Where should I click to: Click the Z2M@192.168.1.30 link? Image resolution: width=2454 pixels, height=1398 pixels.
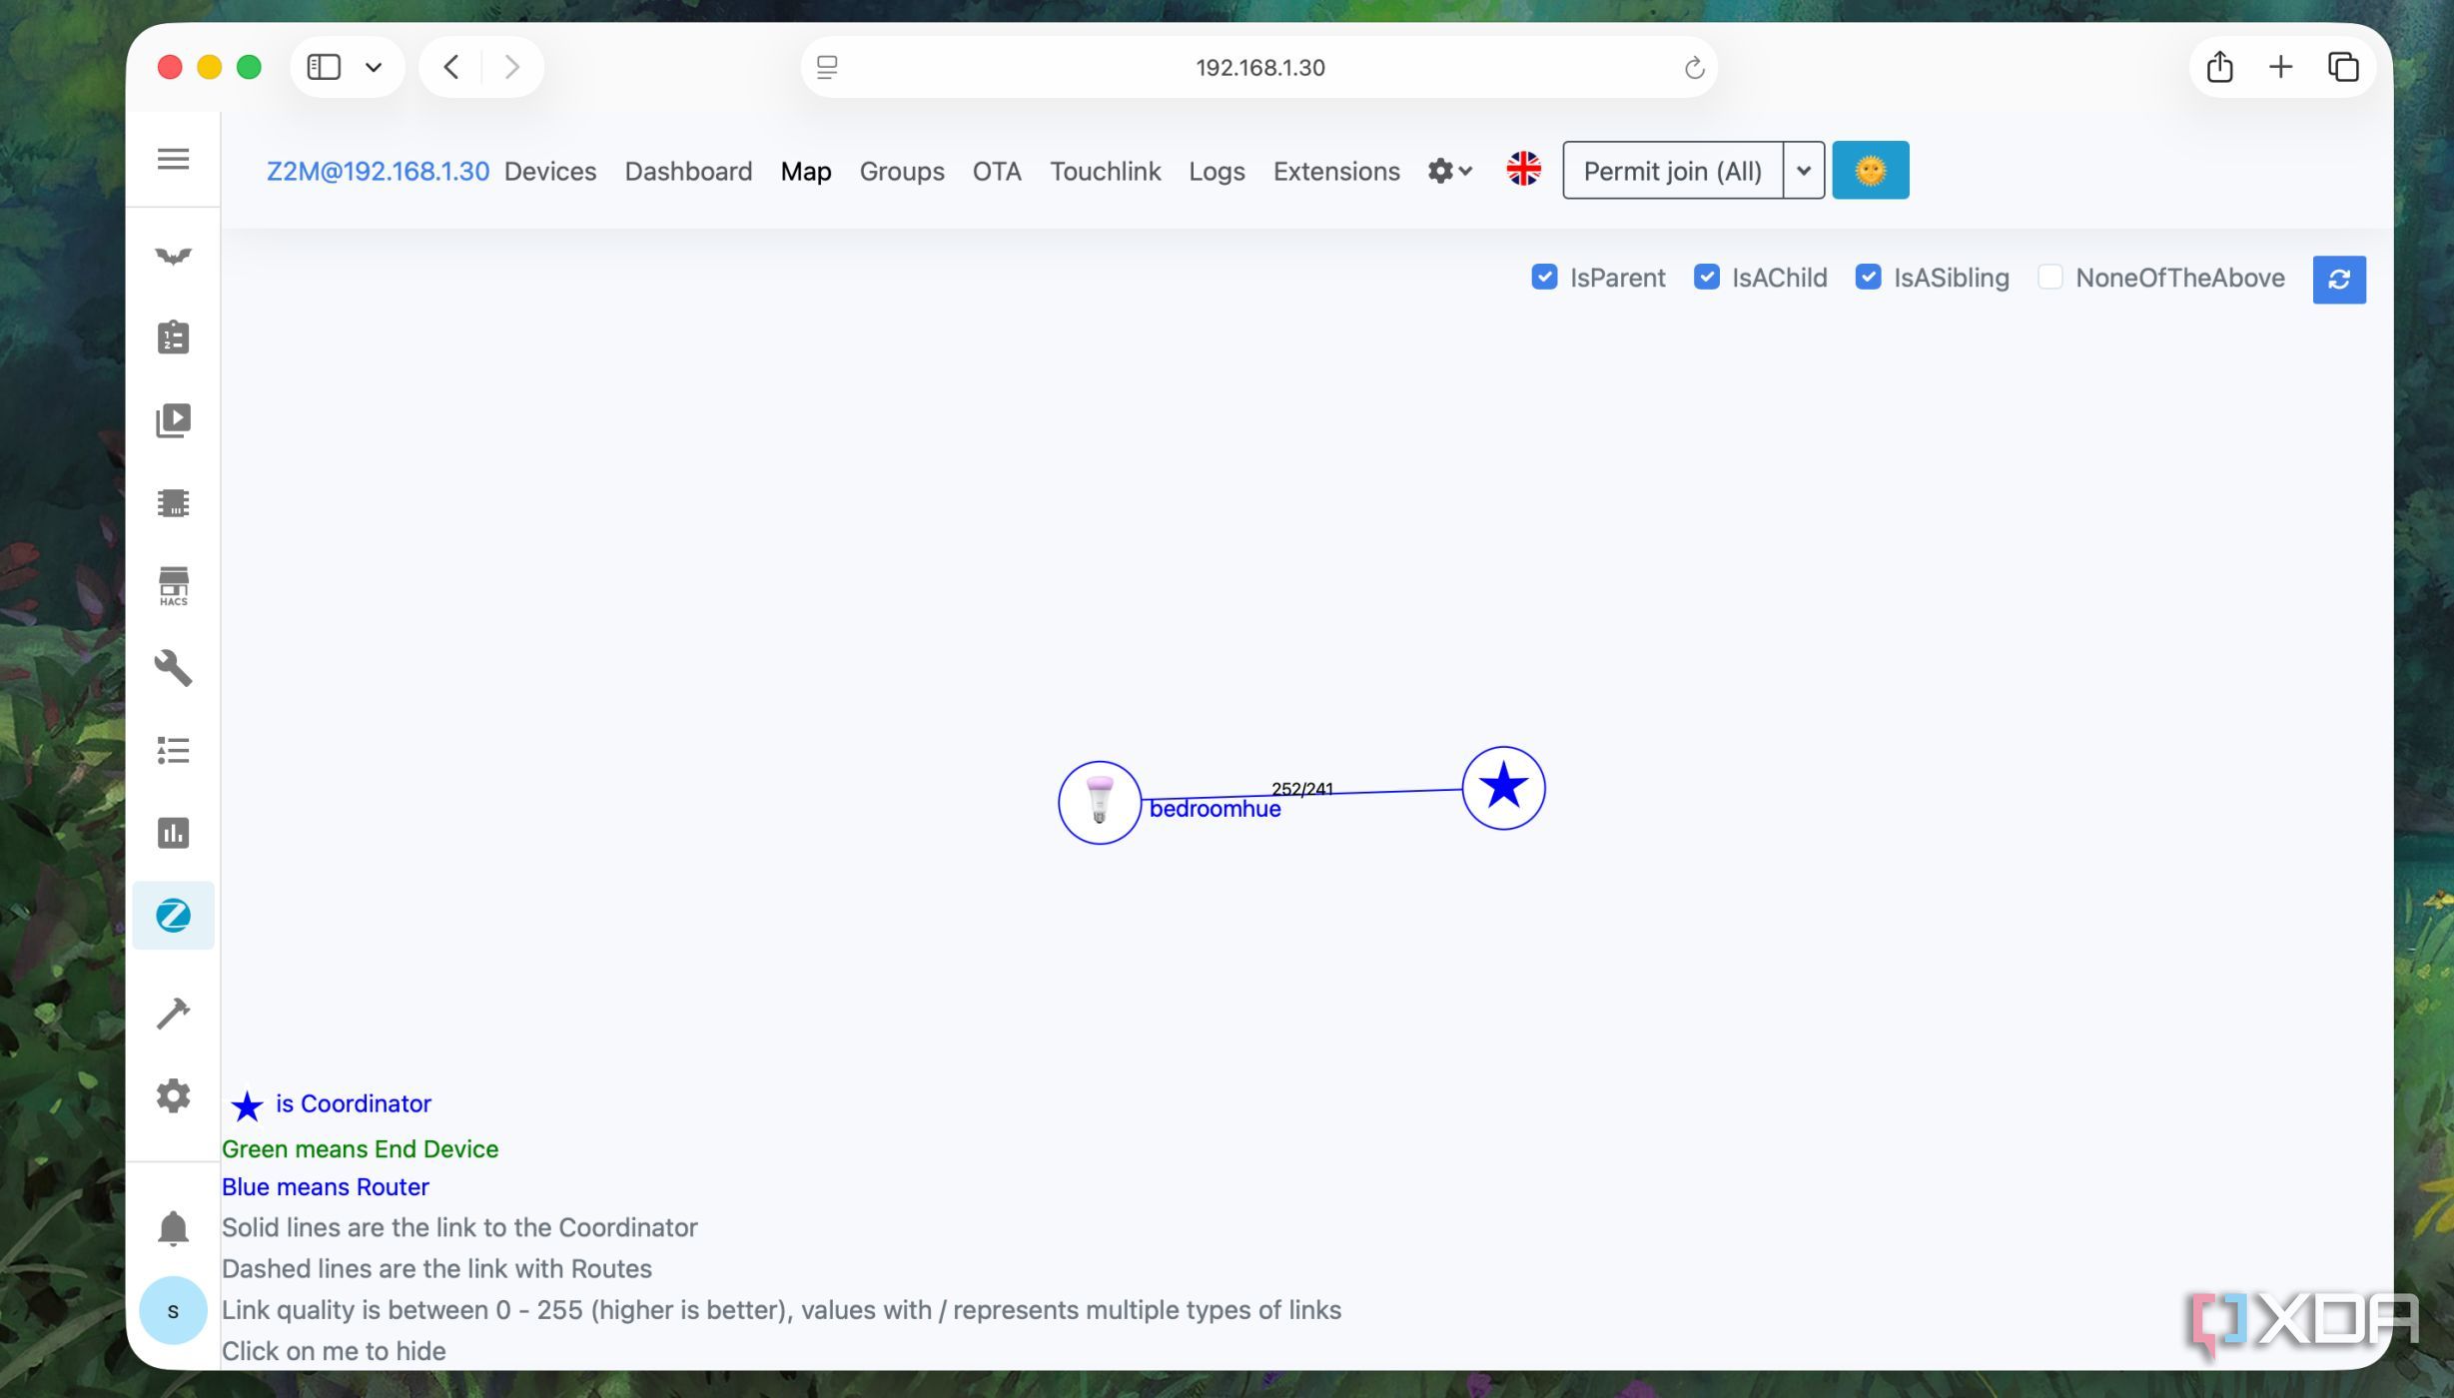pos(378,171)
